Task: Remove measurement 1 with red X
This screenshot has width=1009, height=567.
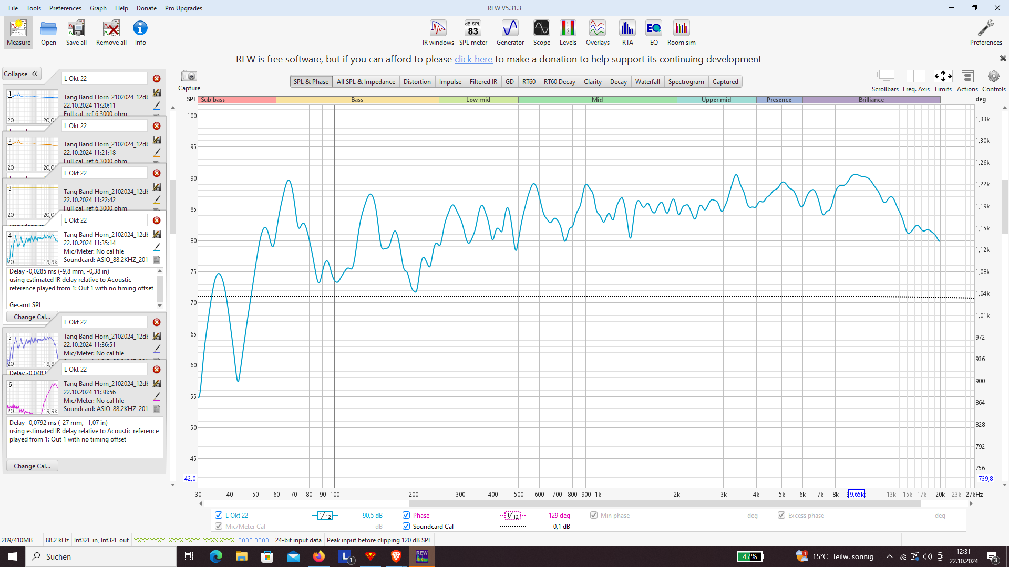Action: click(157, 79)
